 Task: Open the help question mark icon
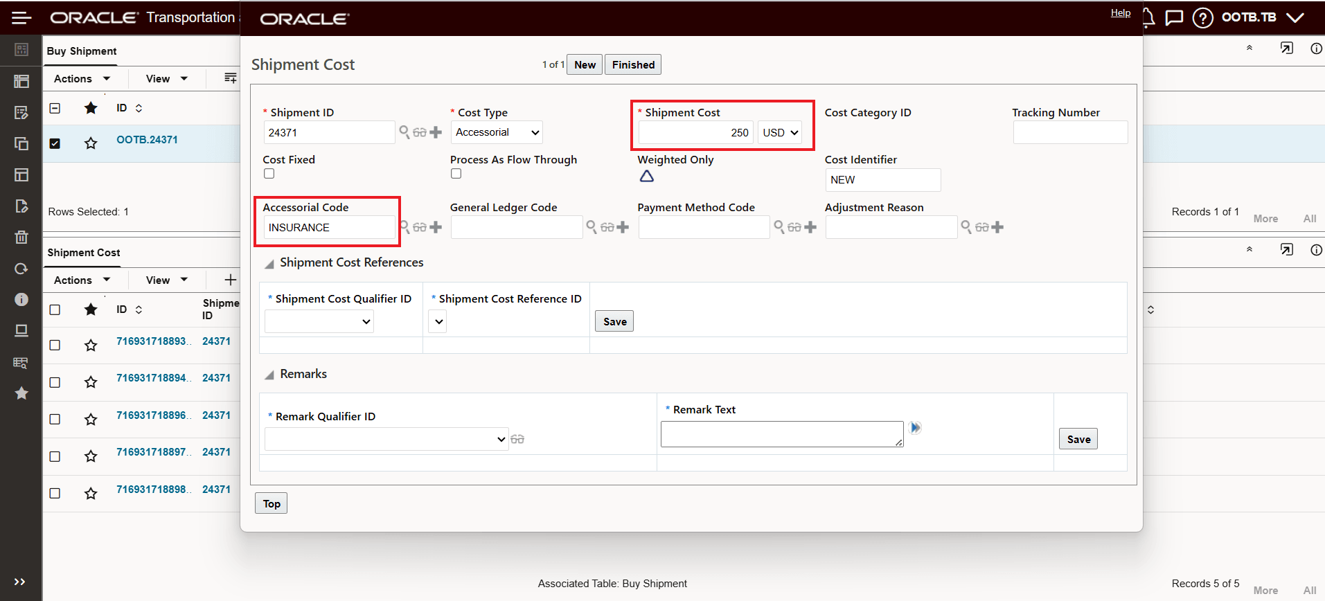click(1203, 17)
